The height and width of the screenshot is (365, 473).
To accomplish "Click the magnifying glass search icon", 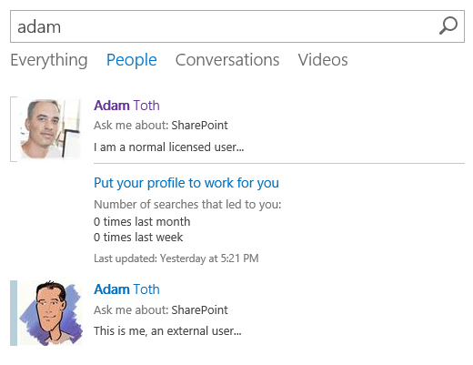I will [448, 25].
